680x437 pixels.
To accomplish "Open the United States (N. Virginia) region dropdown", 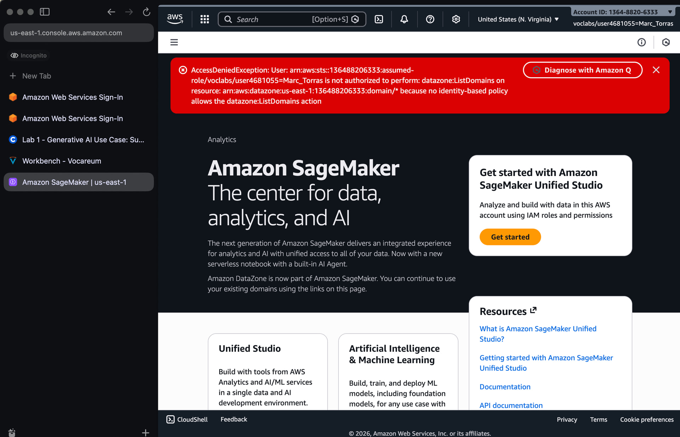I will (518, 19).
